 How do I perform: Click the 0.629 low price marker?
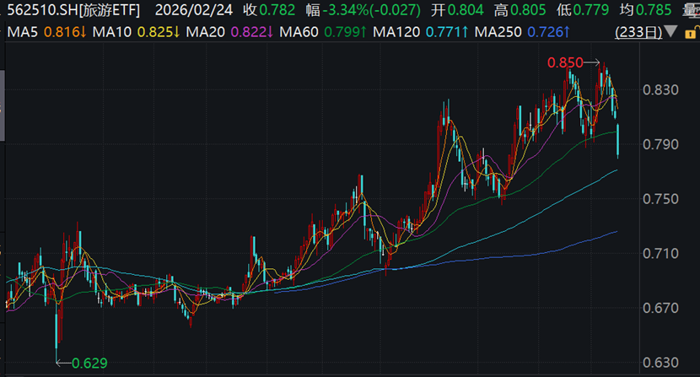click(89, 364)
